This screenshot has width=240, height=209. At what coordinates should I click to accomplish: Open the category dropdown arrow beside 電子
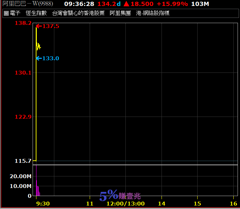tap(6, 13)
